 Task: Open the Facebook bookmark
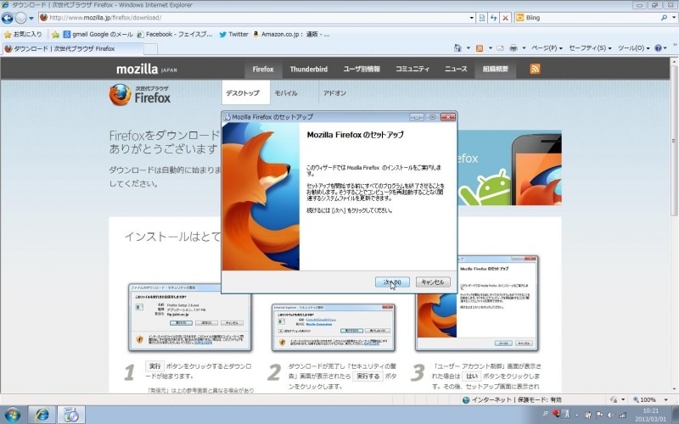coord(175,34)
